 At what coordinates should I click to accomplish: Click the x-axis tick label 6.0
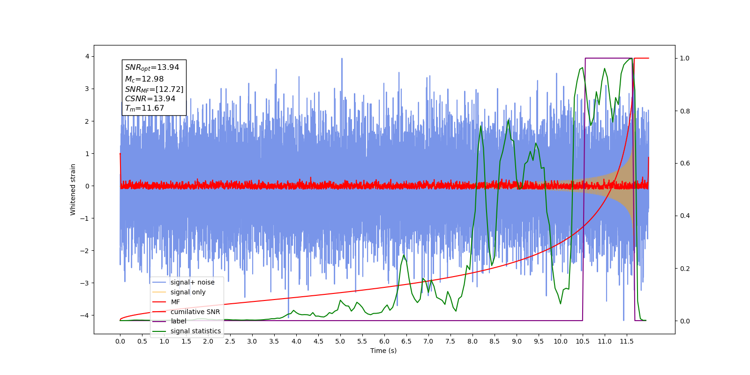pos(384,341)
